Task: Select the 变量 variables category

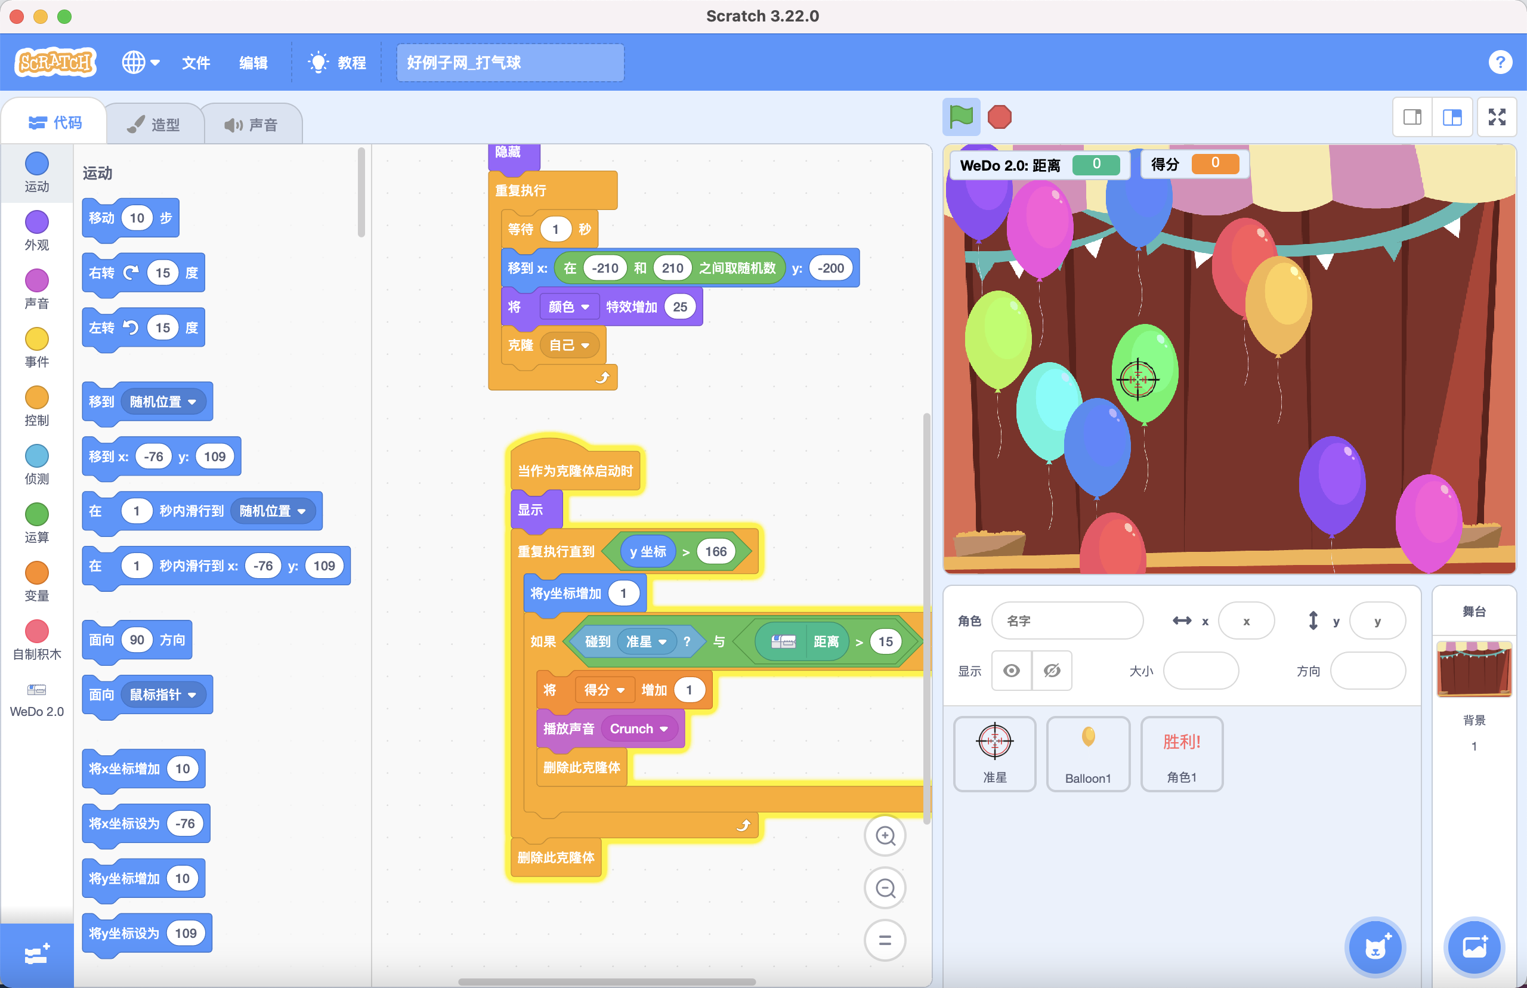Action: 36,581
